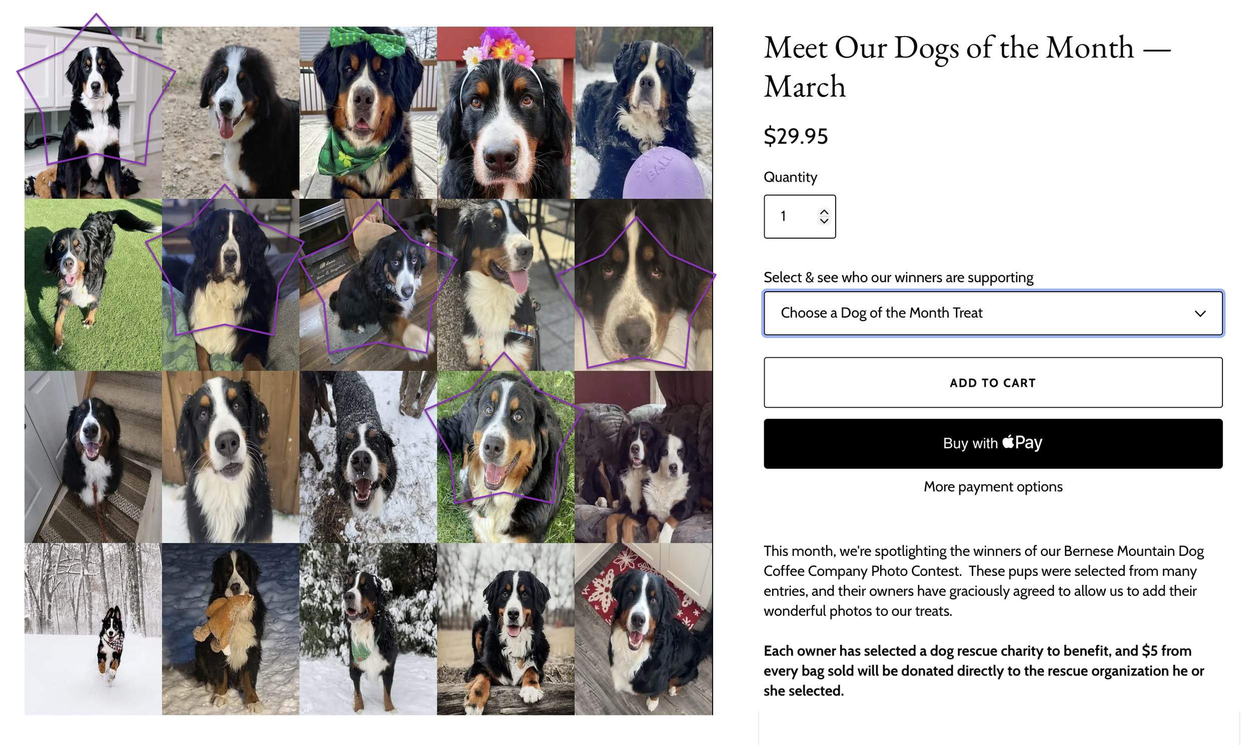Select dog photo with green bow
The image size is (1251, 745).
coord(368,113)
